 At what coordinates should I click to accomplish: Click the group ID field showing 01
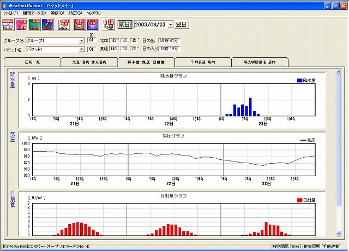[91, 40]
